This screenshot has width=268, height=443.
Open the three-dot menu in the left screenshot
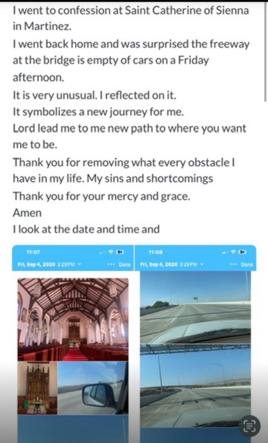point(110,264)
